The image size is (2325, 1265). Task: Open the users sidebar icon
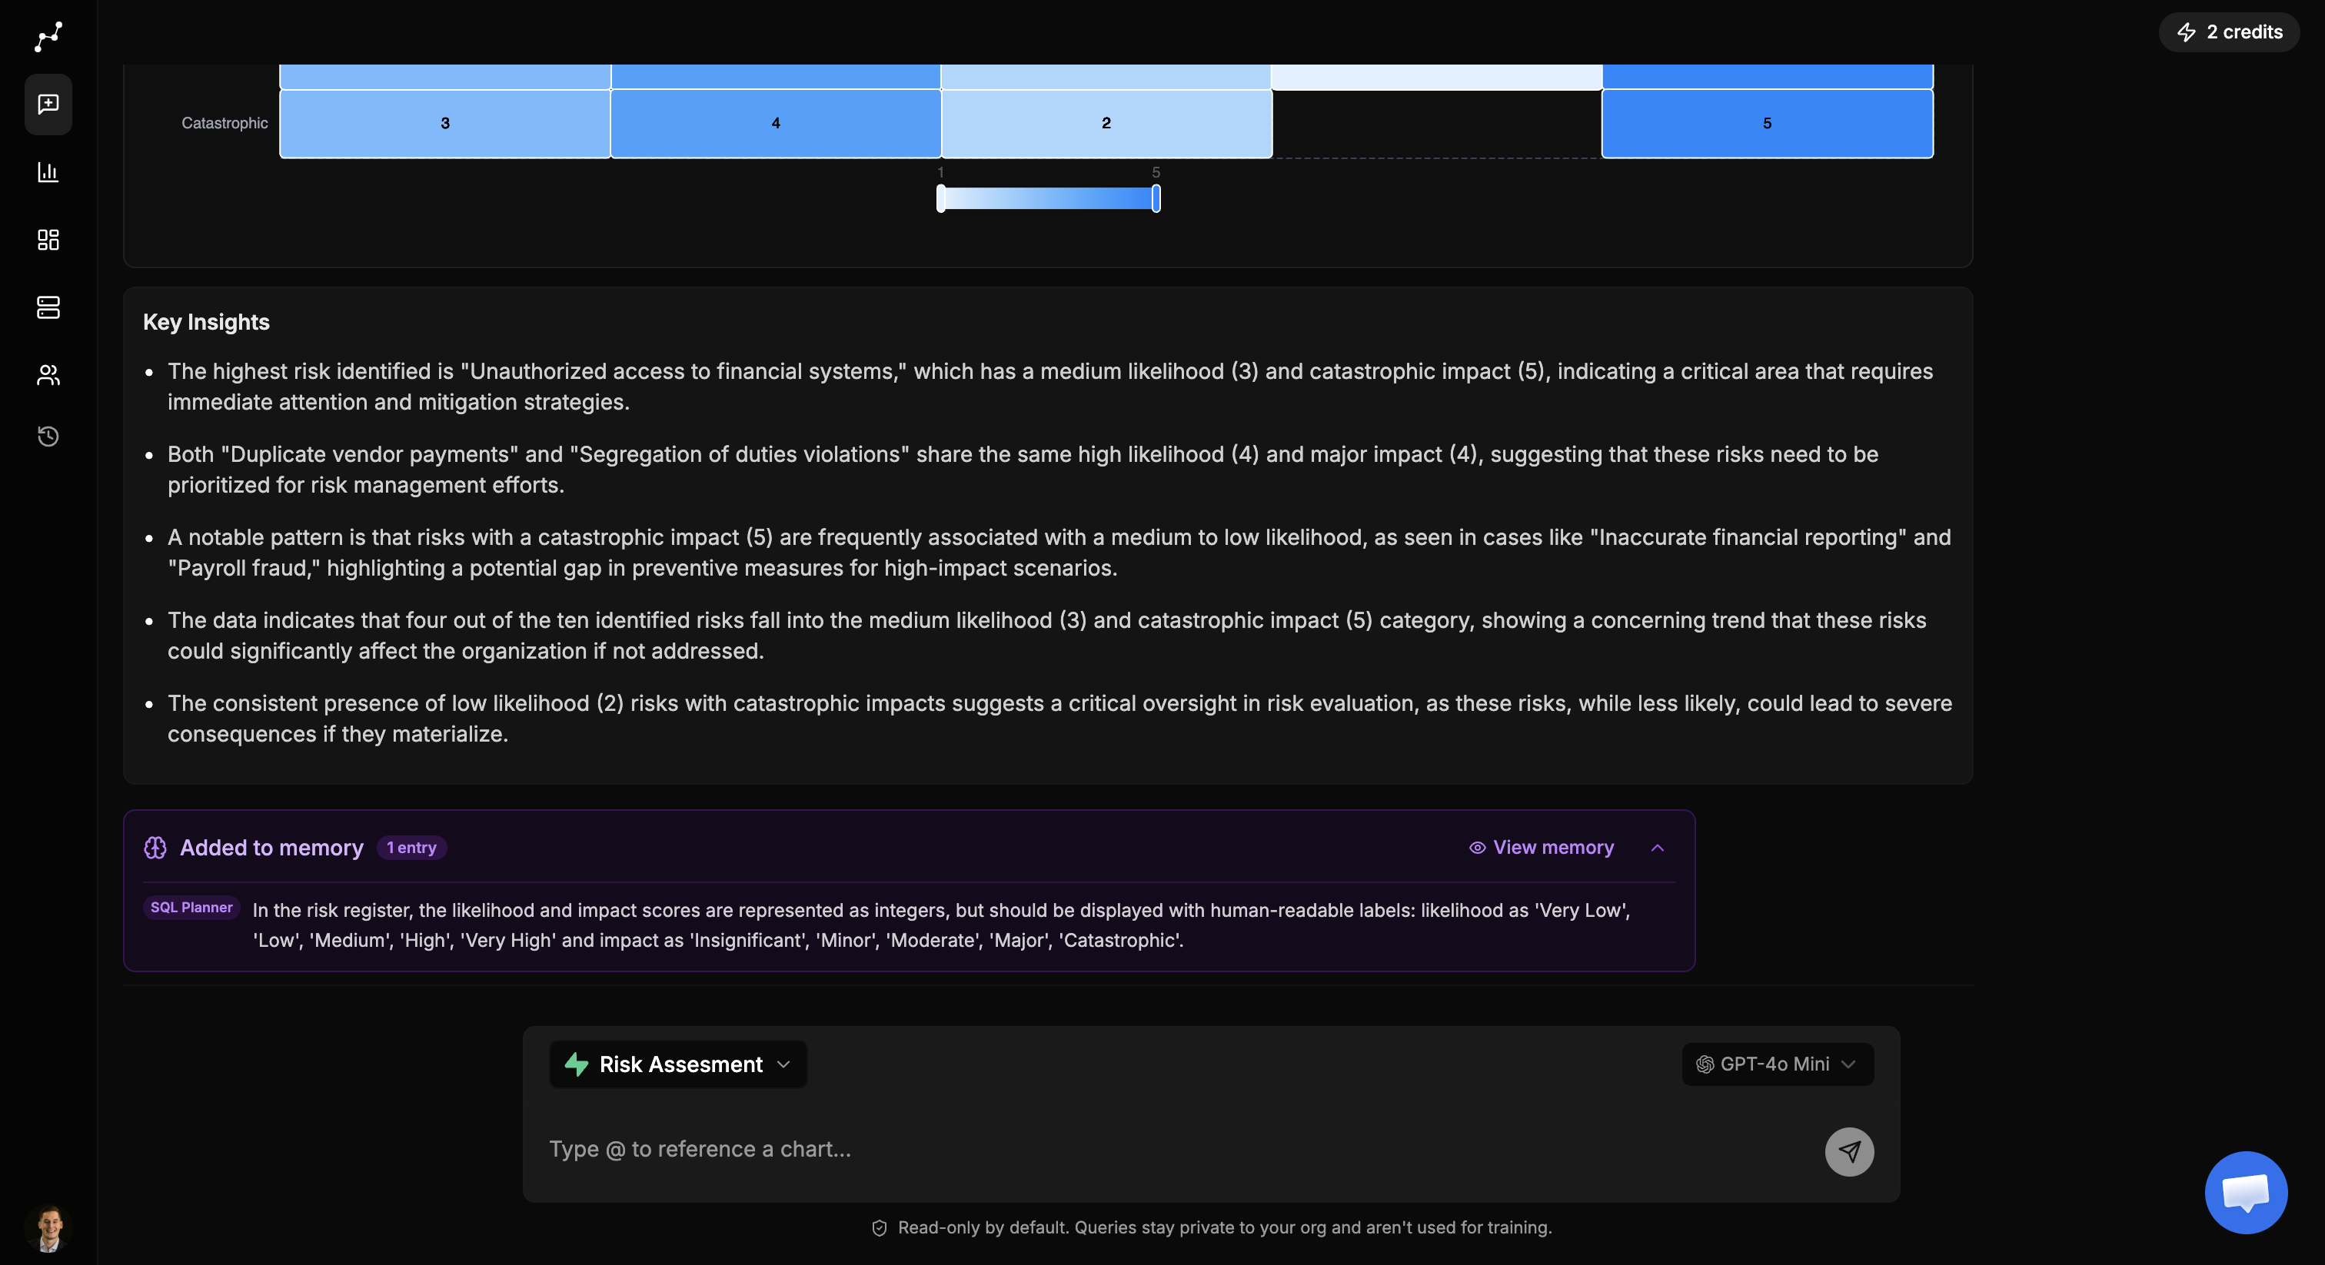(48, 374)
